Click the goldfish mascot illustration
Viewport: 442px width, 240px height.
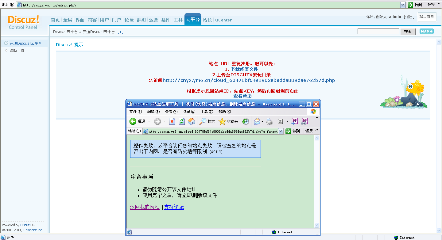[416, 87]
